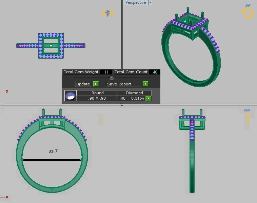Click the black ring-size diameter line
Image resolution: width=257 pixels, height=203 pixels.
pos(52,160)
